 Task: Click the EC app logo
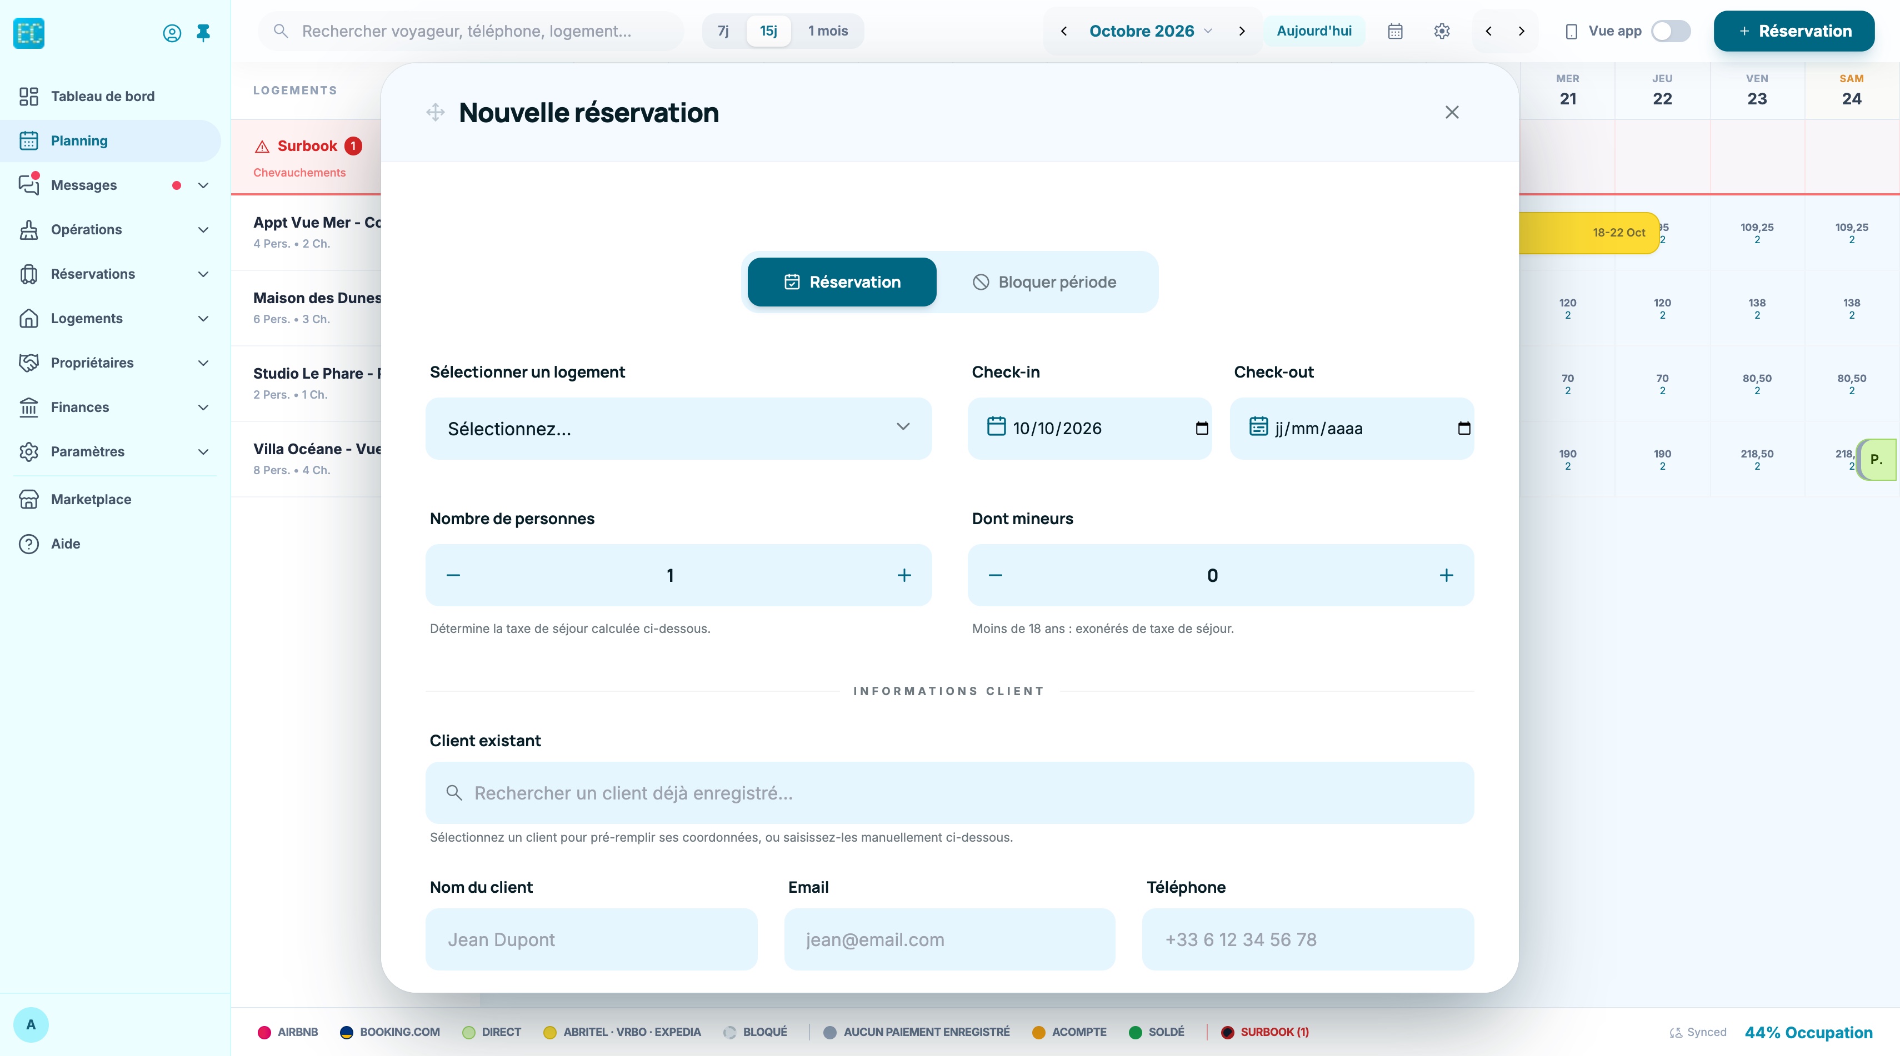pos(29,33)
